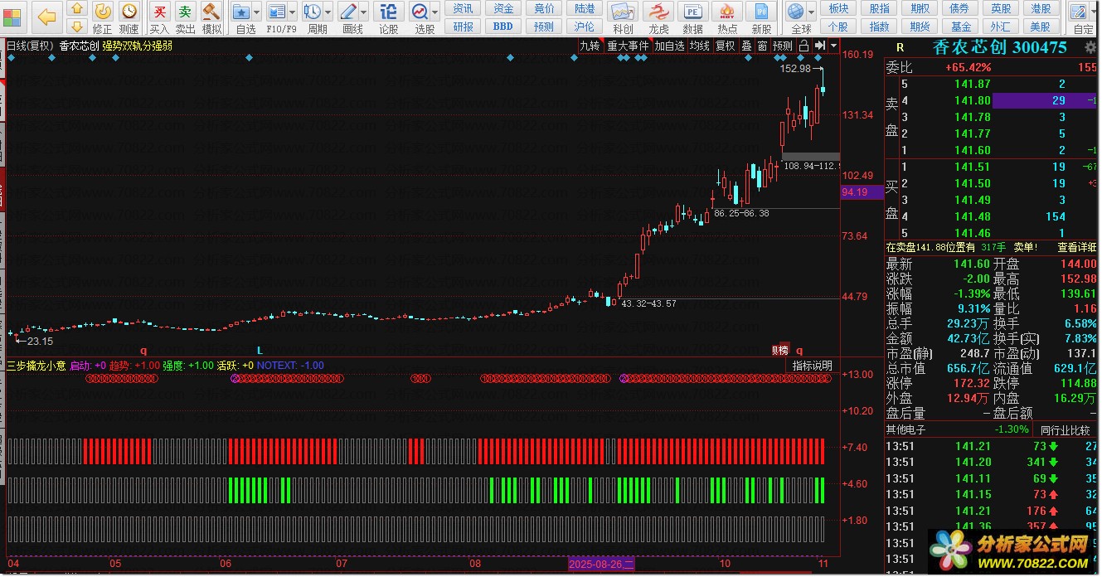Open the 新股 IPO icon

(x=761, y=17)
